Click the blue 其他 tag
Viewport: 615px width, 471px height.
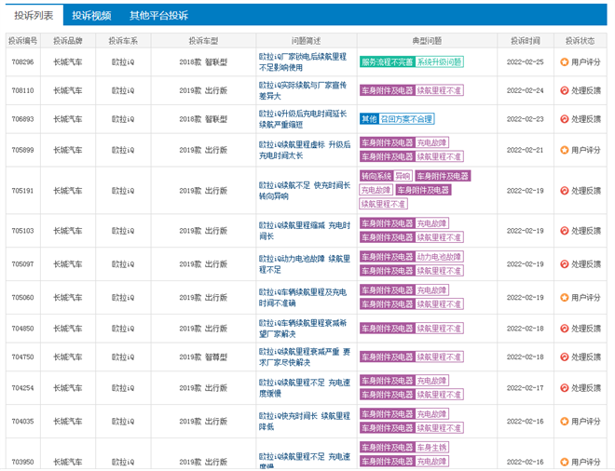click(x=369, y=119)
